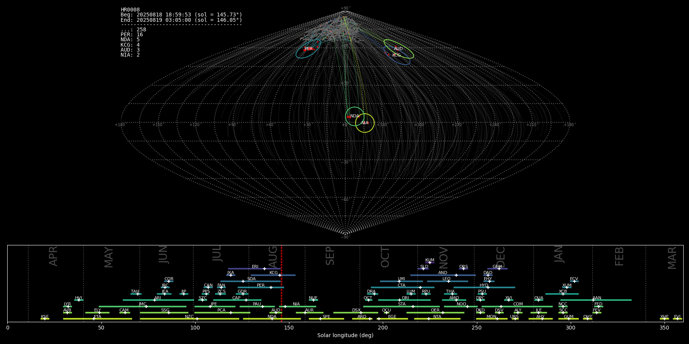Click the PER radiant label on sky map
The width and height of the screenshot is (689, 344).
click(x=309, y=49)
